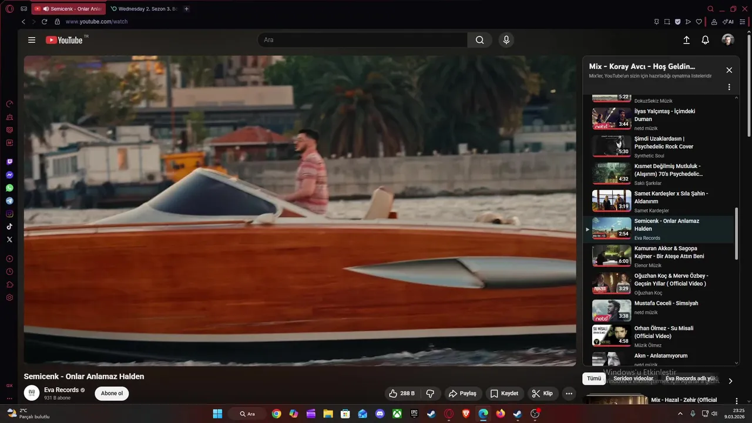Open Opera tab search magnifier
The width and height of the screenshot is (752, 423).
click(710, 9)
